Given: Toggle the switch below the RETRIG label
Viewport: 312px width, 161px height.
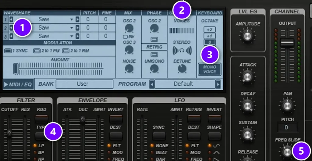Looking at the screenshot, I should pos(154,54).
